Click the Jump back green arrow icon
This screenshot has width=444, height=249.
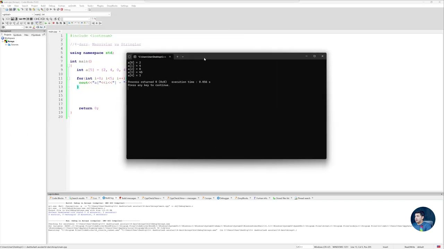(x=45, y=23)
